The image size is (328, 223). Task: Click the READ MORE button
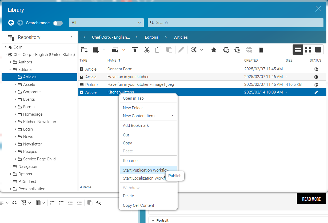point(311,198)
